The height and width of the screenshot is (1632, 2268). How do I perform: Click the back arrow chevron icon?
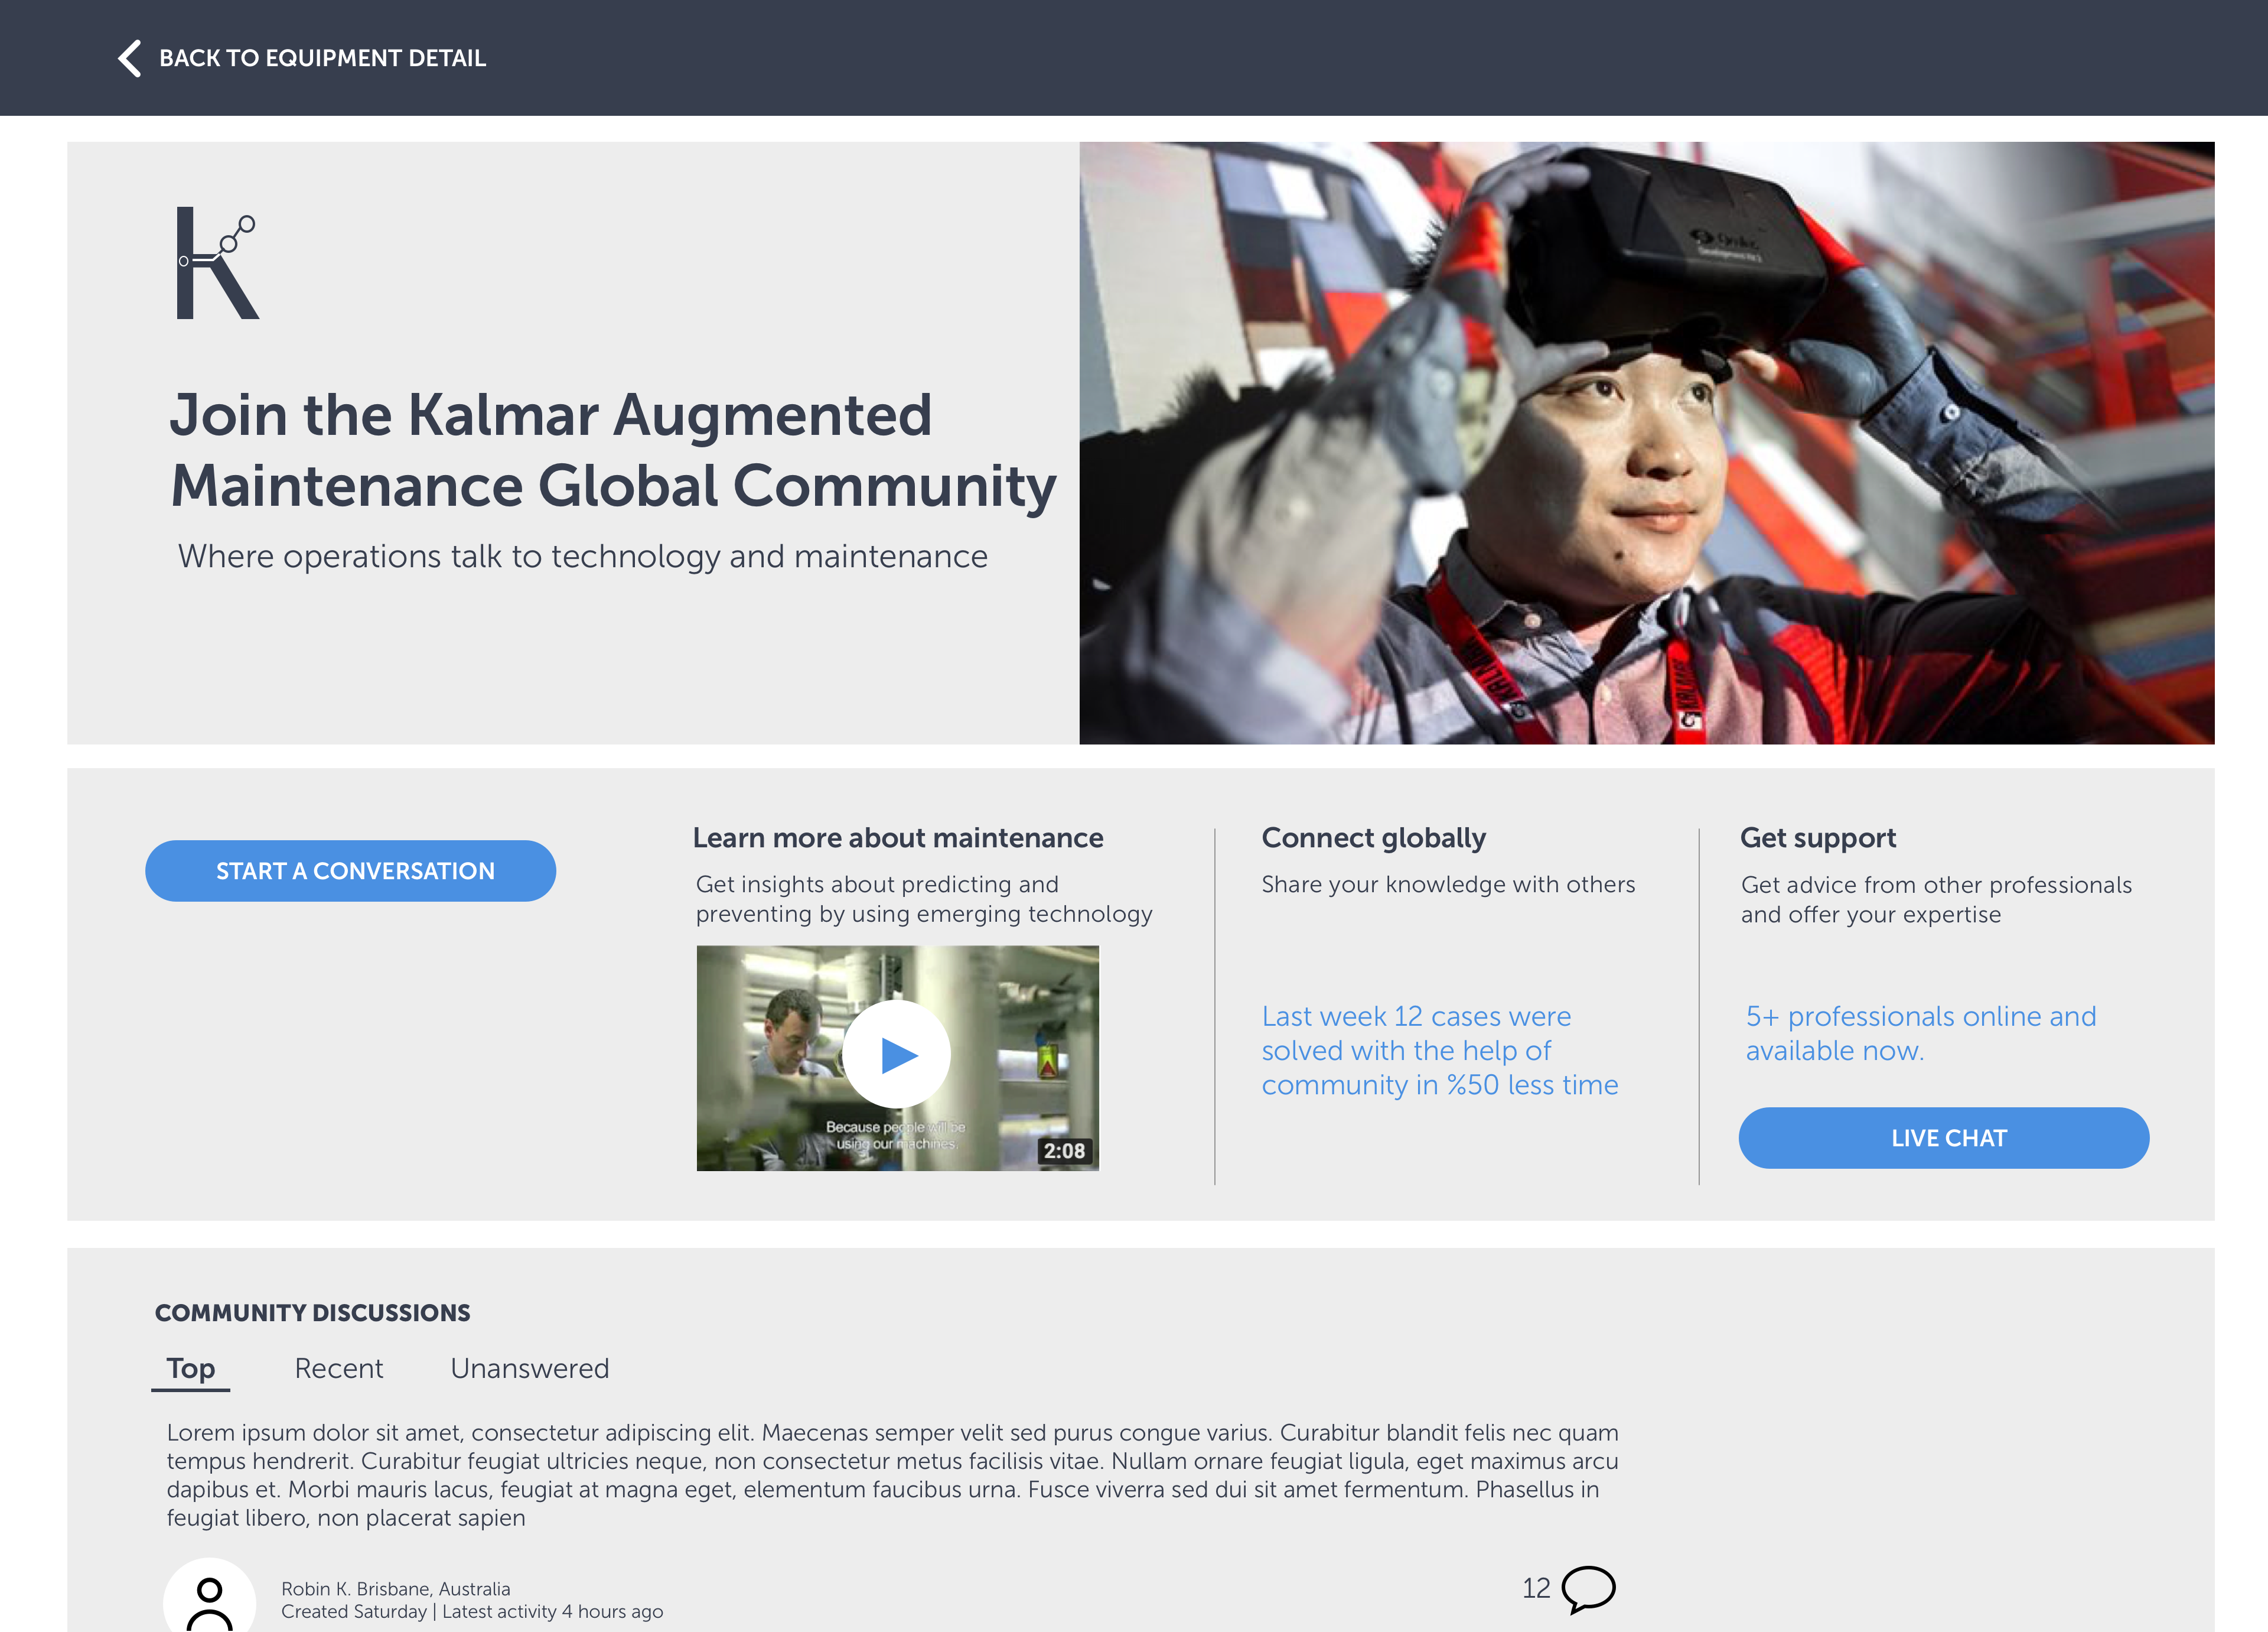130,58
